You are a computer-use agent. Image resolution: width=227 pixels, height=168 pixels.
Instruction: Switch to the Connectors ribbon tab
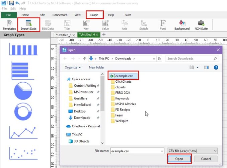(x=60, y=15)
